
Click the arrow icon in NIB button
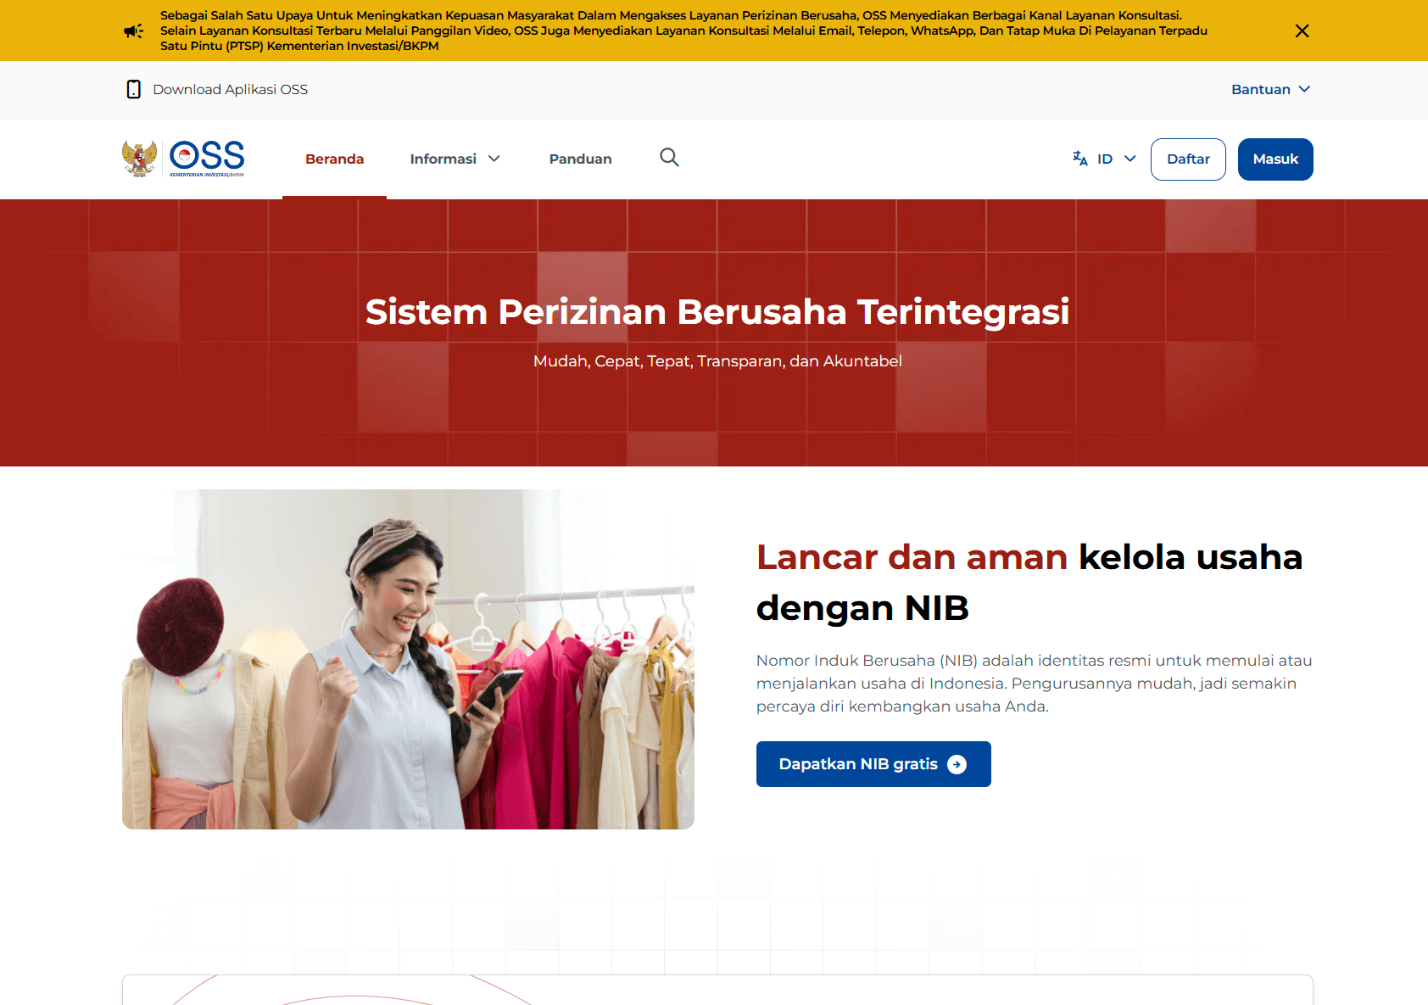(x=957, y=764)
